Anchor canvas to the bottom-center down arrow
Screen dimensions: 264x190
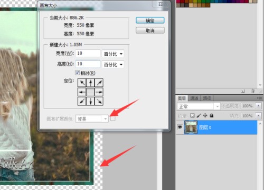(90, 101)
